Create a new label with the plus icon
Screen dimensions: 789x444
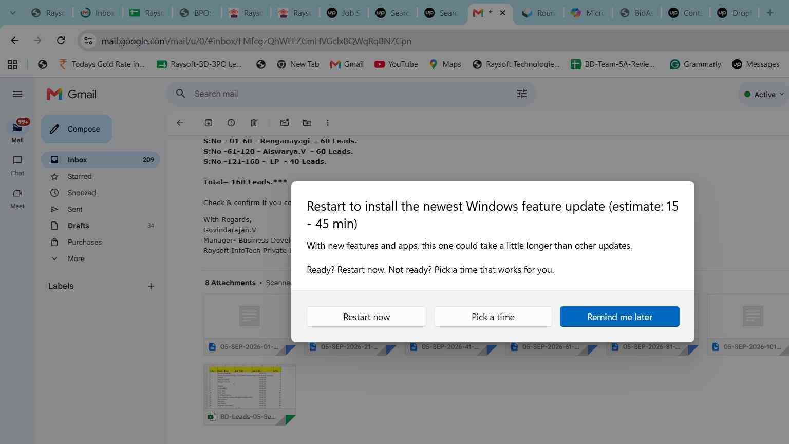tap(151, 286)
